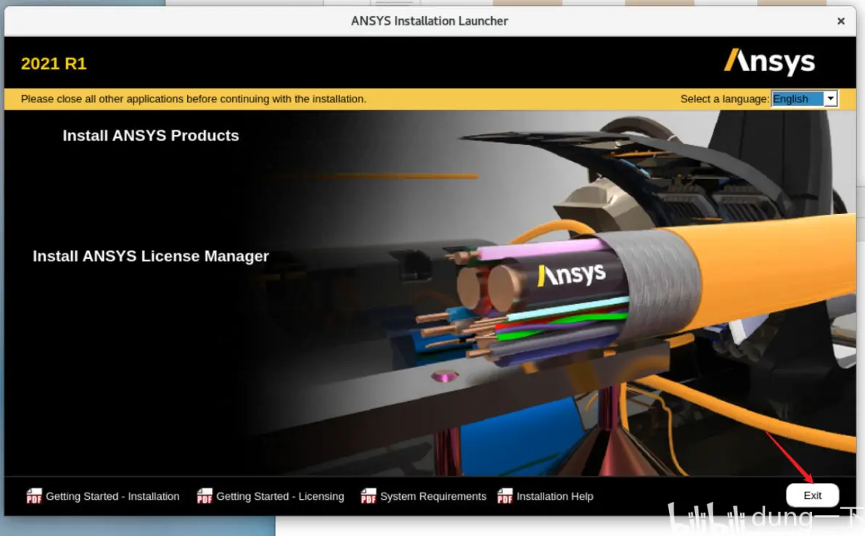Click Install ANSYS License Manager
This screenshot has width=865, height=536.
point(150,256)
